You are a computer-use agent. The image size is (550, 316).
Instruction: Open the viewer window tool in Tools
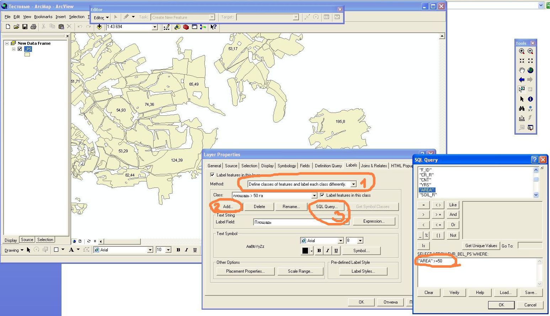click(530, 127)
